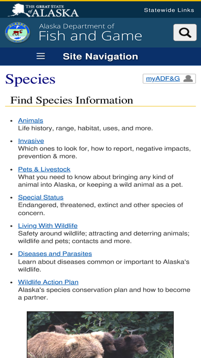Open the Wildlife Action Plan link
Viewport: 201px width, 358px height.
click(48, 282)
